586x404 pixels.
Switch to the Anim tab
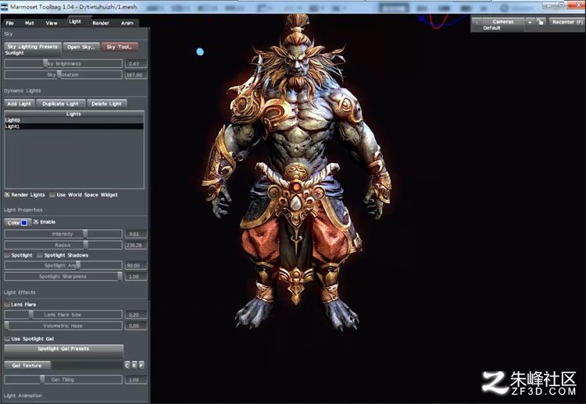(127, 23)
